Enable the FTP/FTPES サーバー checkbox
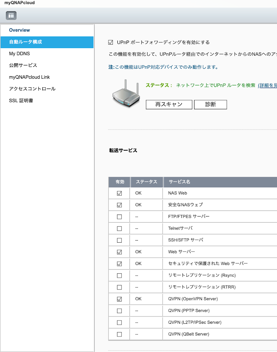 119,217
